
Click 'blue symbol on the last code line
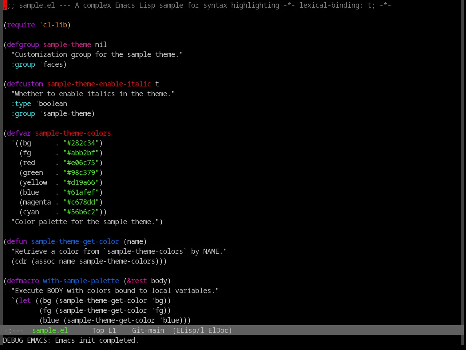click(169, 320)
